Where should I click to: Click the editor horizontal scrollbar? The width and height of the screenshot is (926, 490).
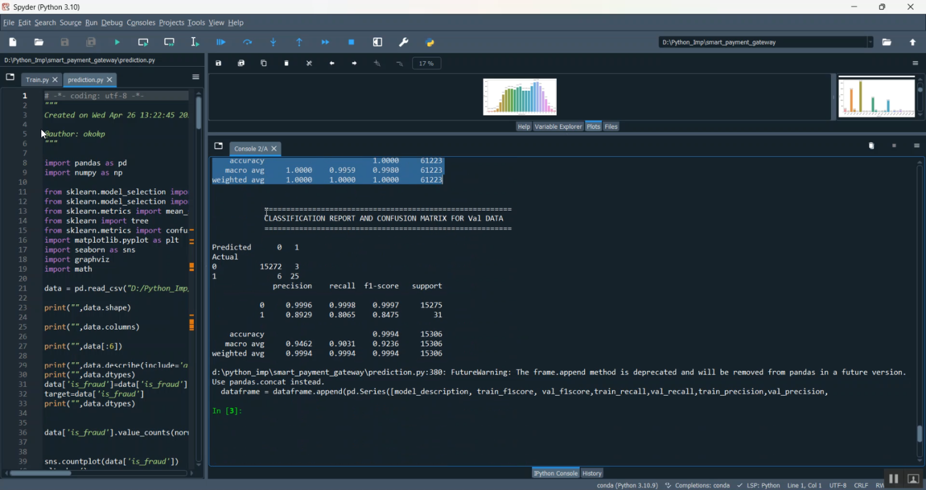40,473
